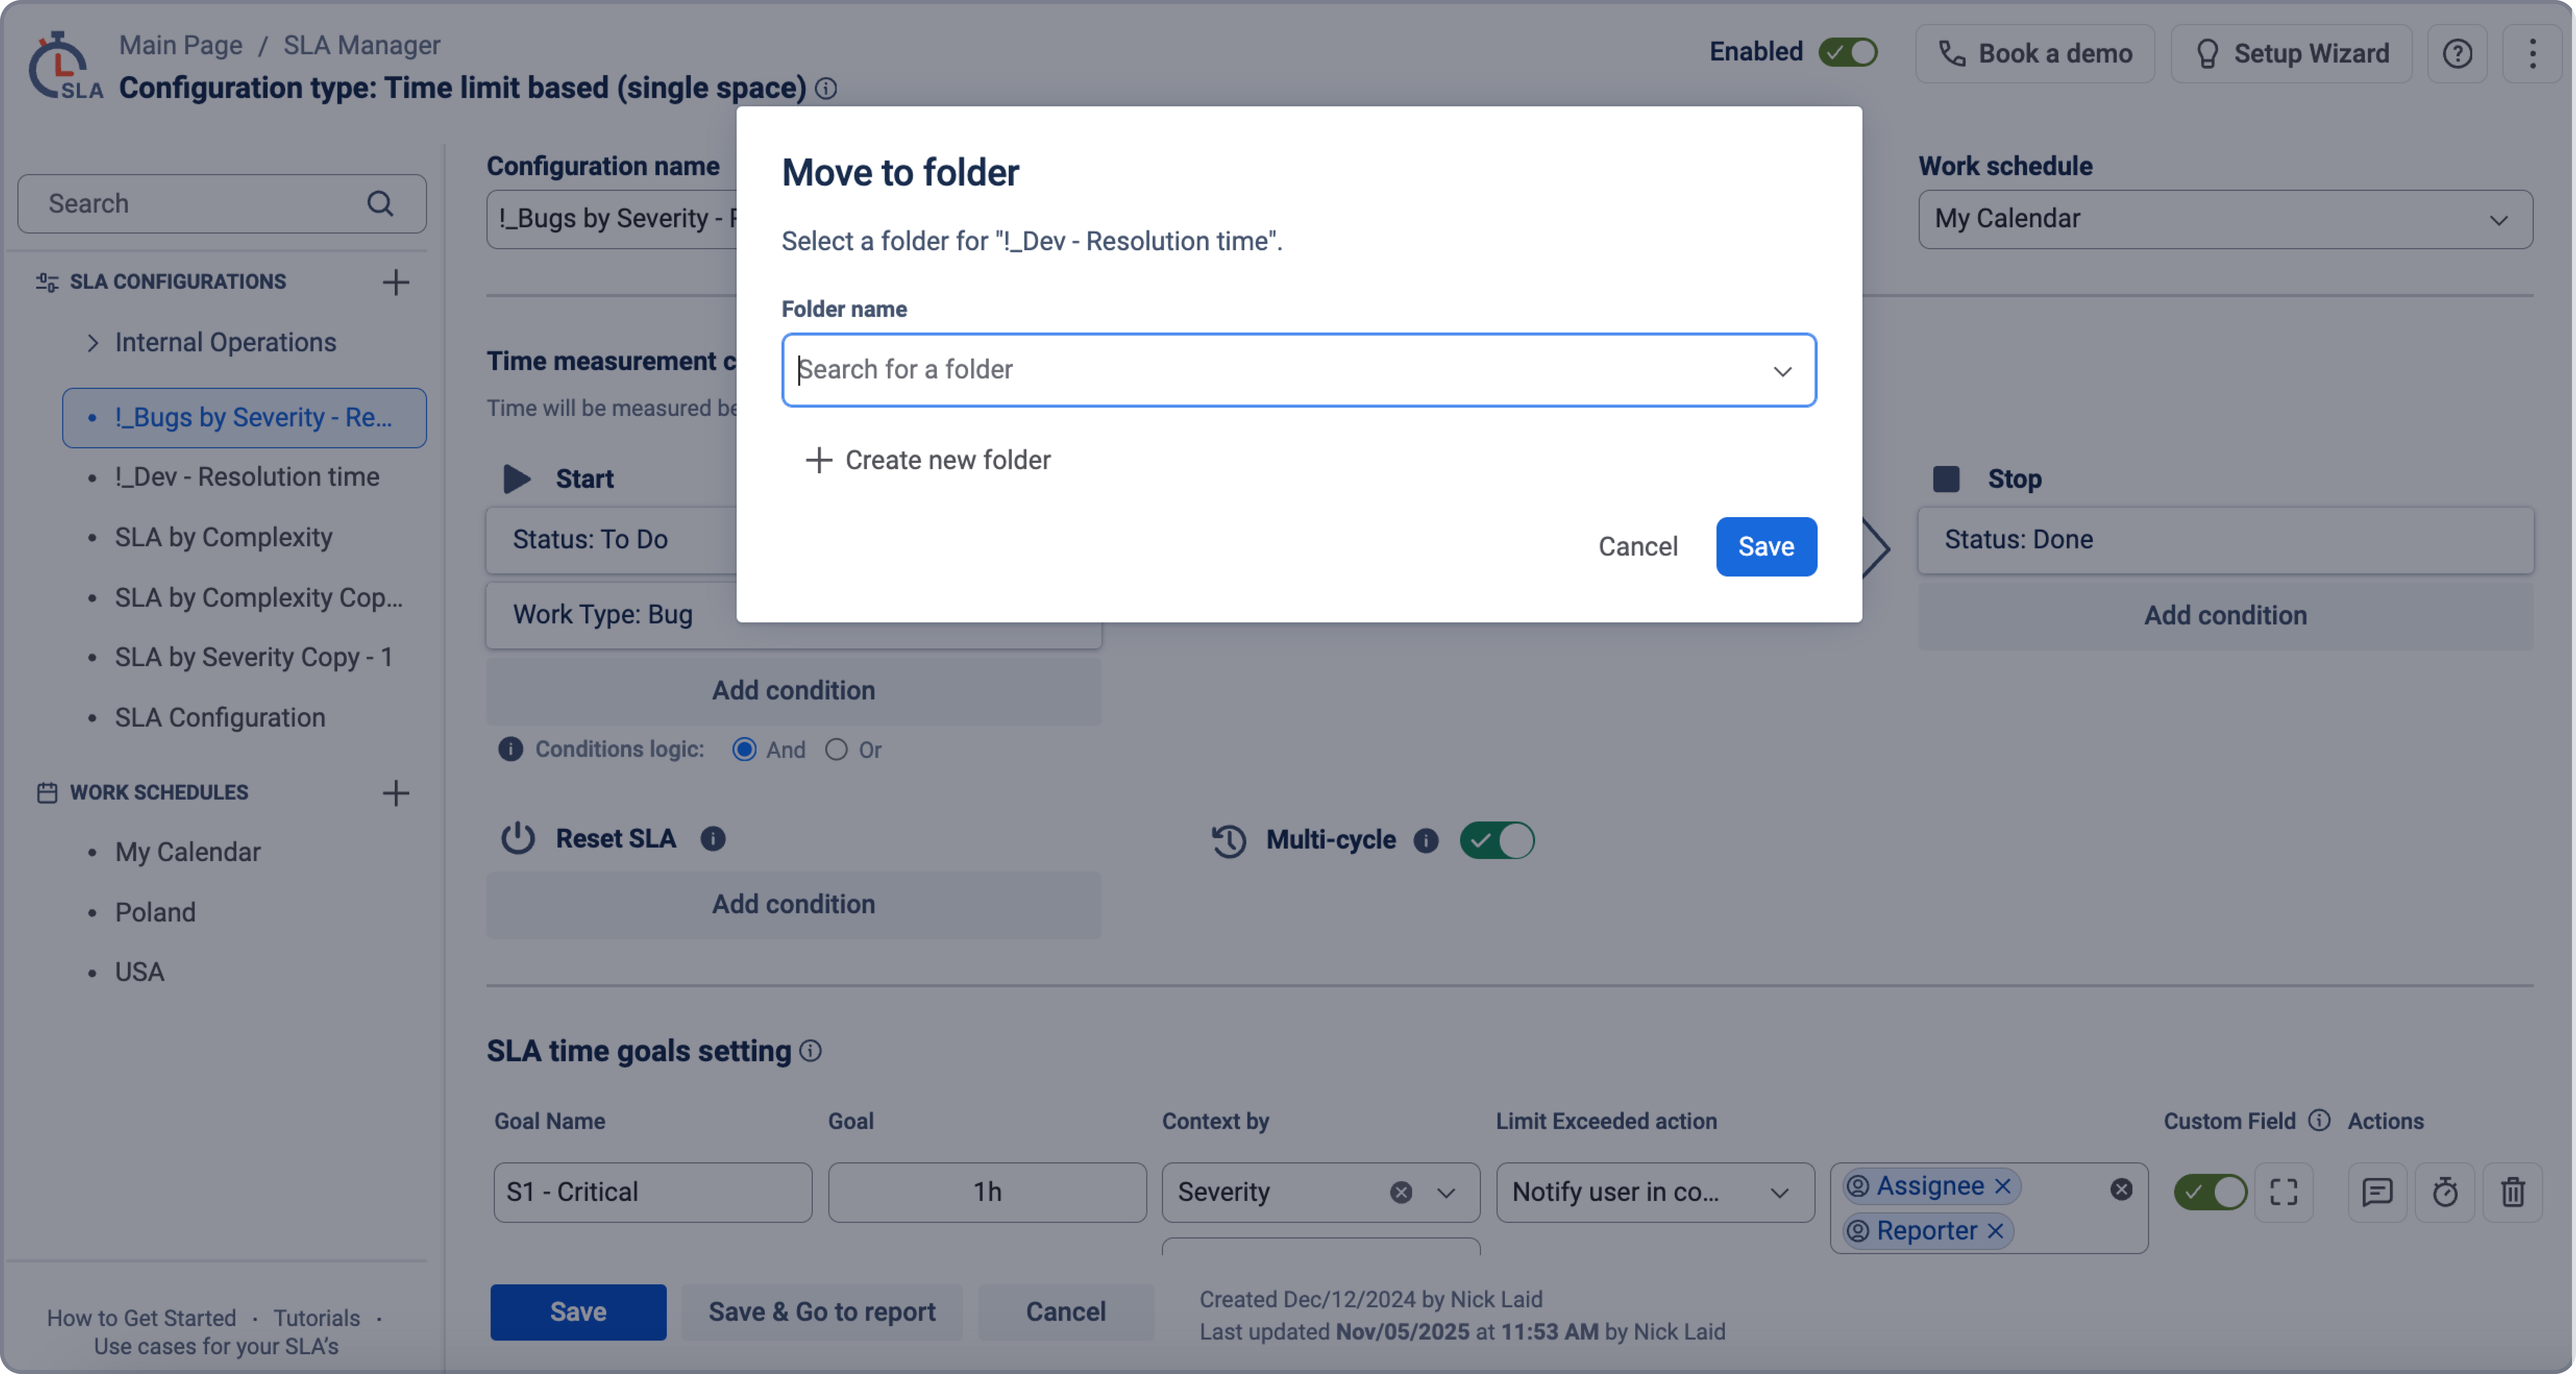Click the stopwatch icon in goal actions
Viewport: 2576px width, 1374px height.
click(x=2445, y=1192)
